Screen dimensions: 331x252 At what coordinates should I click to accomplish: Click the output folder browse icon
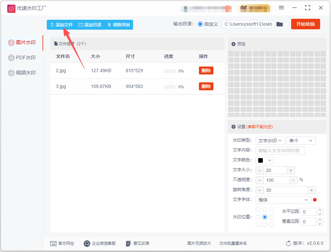coord(280,24)
